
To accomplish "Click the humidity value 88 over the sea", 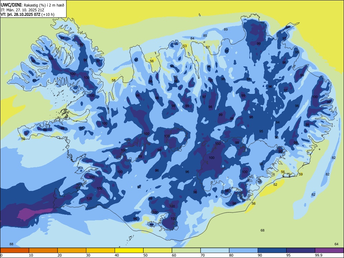I will point(11,244).
